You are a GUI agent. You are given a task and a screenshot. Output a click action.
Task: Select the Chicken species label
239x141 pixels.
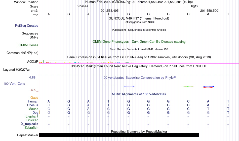32,120
